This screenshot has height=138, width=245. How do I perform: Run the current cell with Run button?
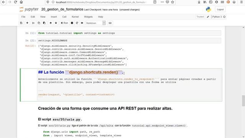tap(64, 23)
